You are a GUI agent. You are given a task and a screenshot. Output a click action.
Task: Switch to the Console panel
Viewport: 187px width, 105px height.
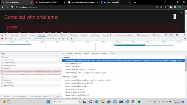click(x=24, y=35)
